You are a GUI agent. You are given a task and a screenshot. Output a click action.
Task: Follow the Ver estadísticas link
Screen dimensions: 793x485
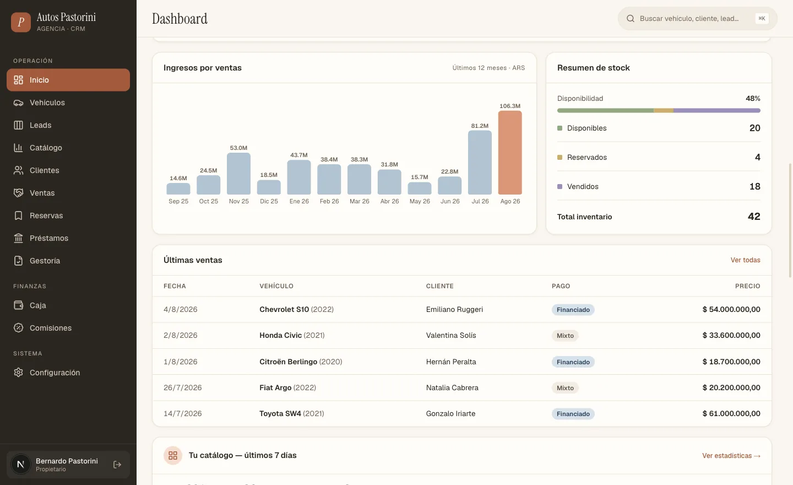click(731, 456)
